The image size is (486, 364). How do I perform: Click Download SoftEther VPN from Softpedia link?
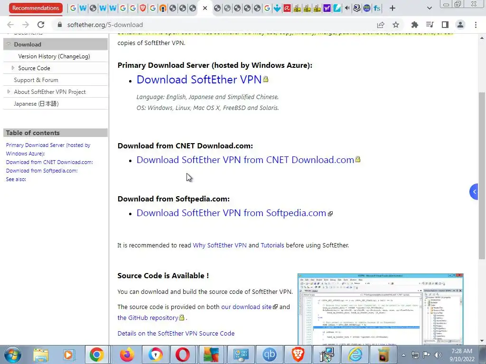(231, 213)
